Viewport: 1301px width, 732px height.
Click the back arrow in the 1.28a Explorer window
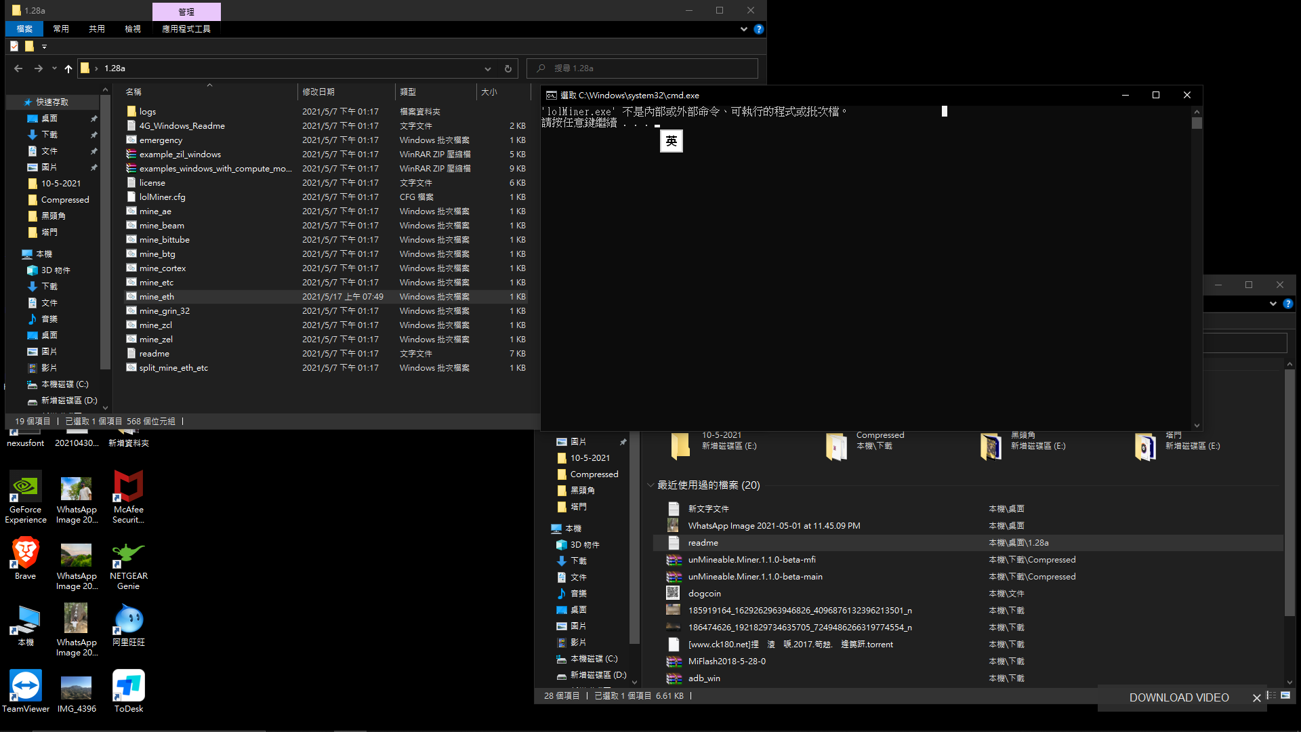tap(18, 68)
